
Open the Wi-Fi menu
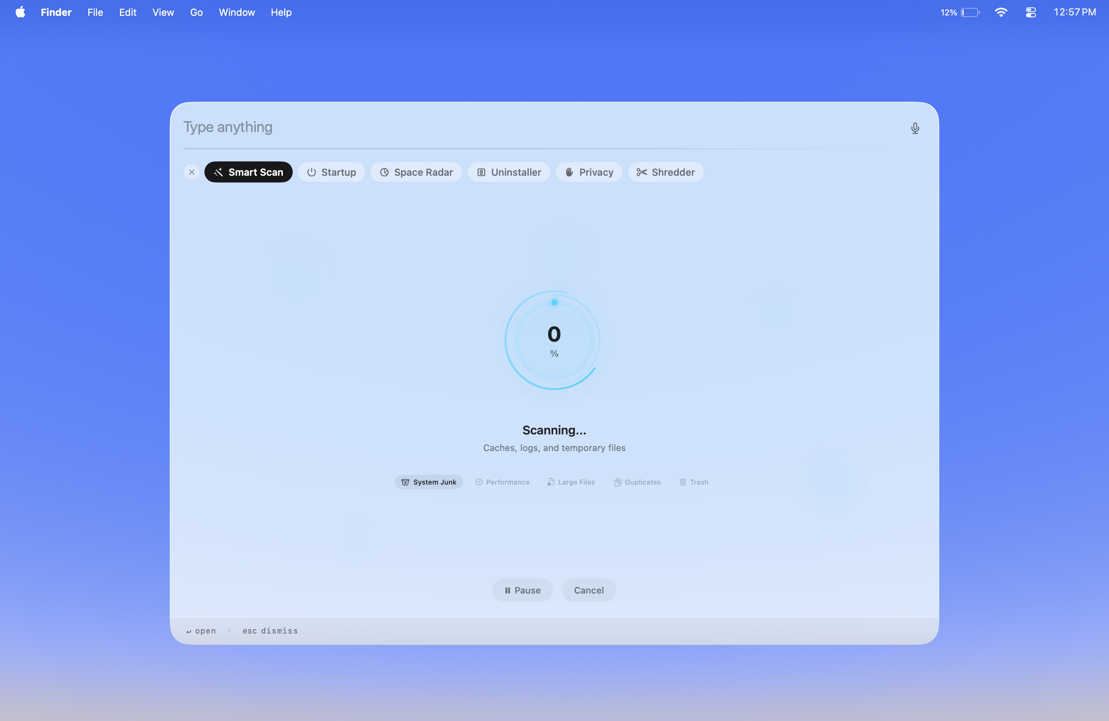1001,12
